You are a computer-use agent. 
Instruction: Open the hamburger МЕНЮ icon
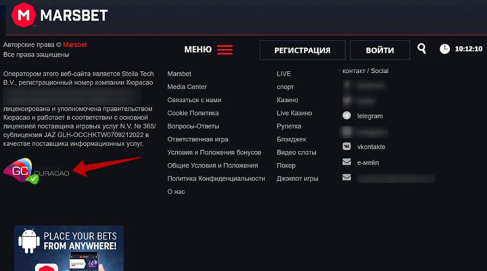(x=225, y=49)
